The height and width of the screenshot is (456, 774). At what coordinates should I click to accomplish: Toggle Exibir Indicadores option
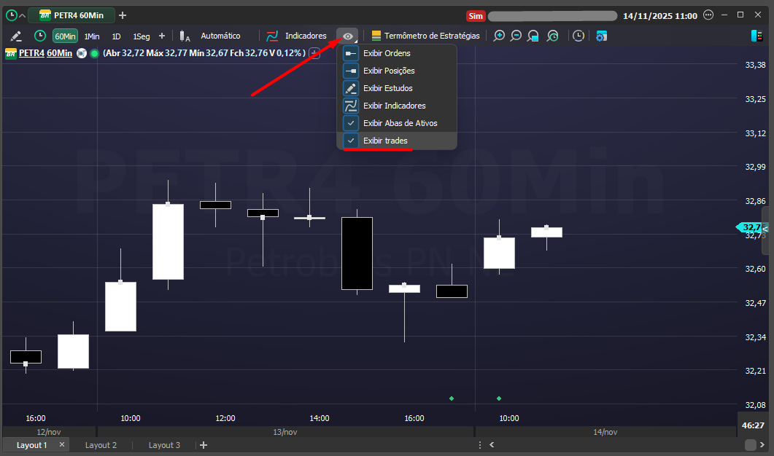point(396,106)
